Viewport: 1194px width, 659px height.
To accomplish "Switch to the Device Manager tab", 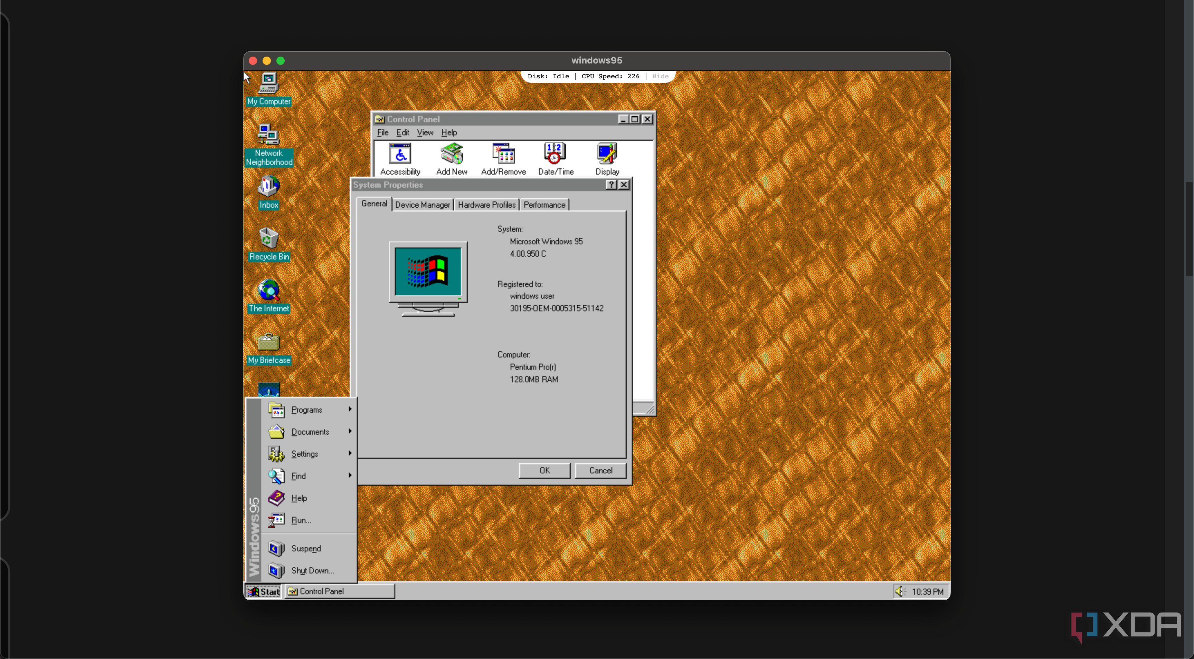I will [x=422, y=204].
